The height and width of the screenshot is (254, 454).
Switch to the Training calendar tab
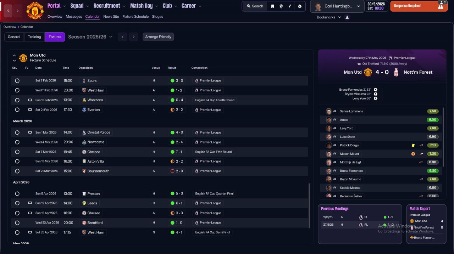coord(34,37)
